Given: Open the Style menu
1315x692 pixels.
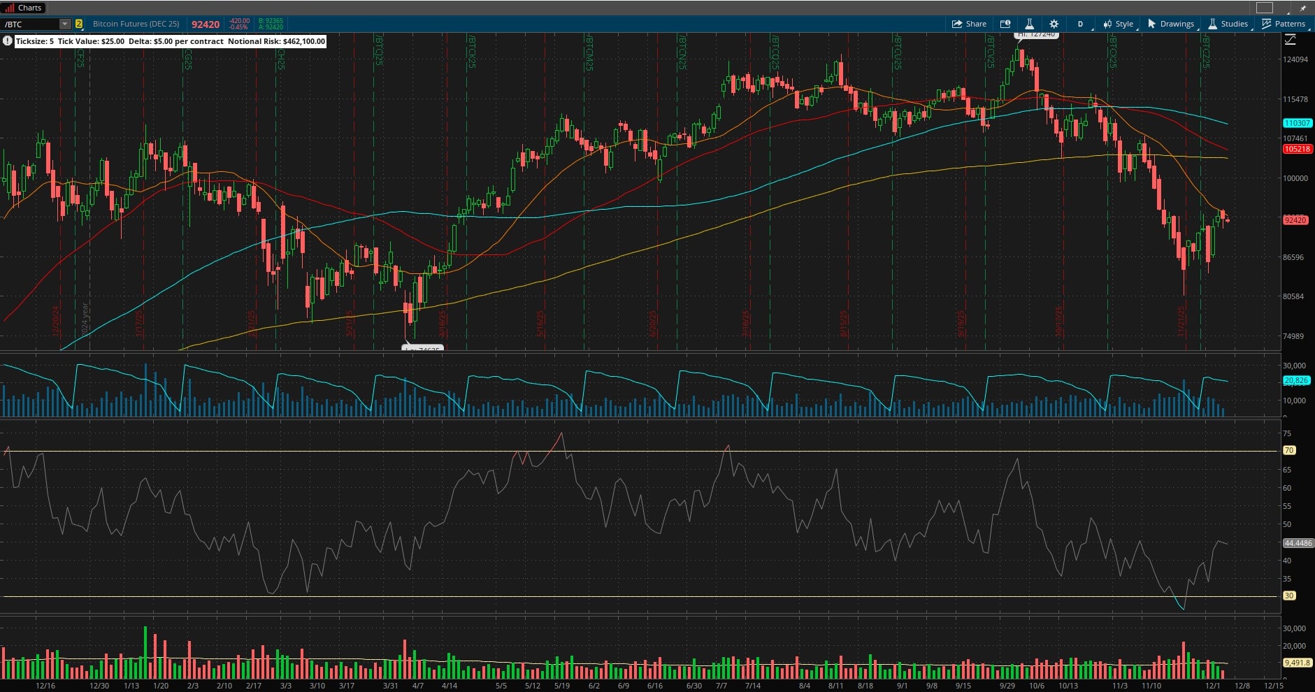Looking at the screenshot, I should (x=1119, y=24).
